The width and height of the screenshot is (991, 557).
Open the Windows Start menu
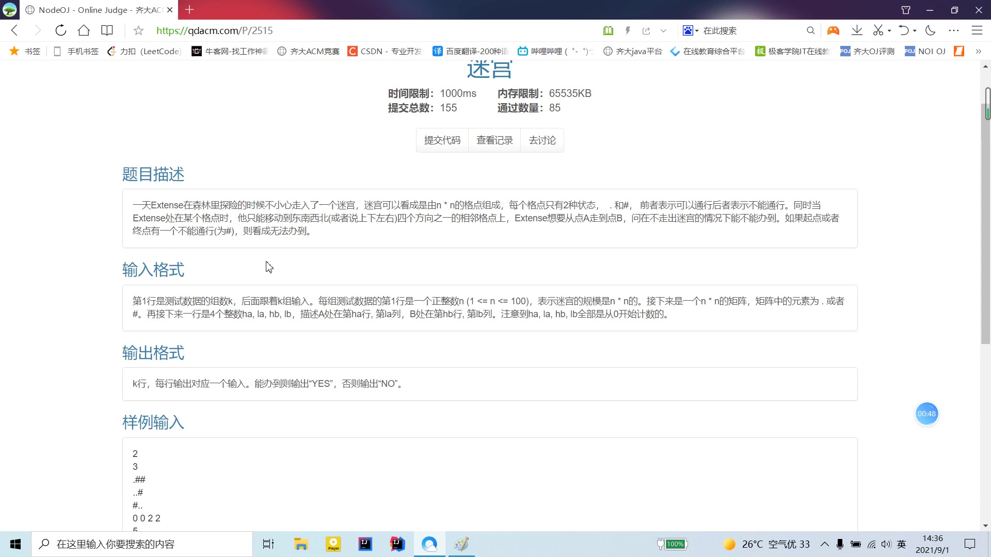[15, 544]
